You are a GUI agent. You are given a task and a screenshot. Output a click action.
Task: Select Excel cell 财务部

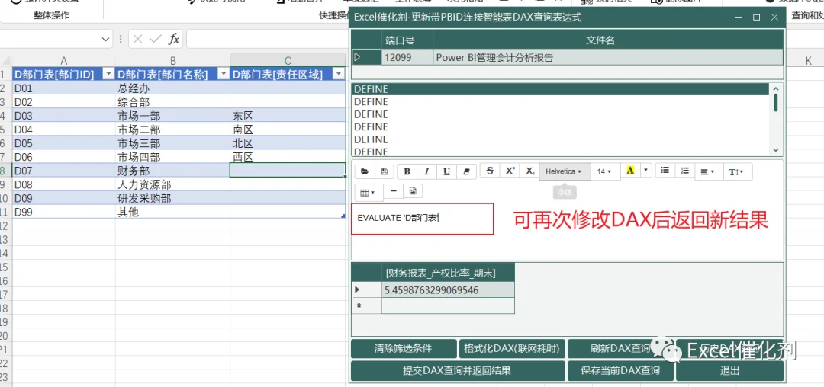click(172, 171)
